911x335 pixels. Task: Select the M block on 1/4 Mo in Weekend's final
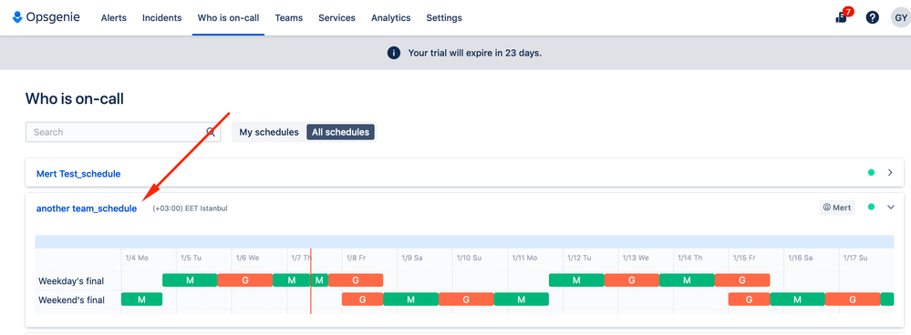point(141,299)
